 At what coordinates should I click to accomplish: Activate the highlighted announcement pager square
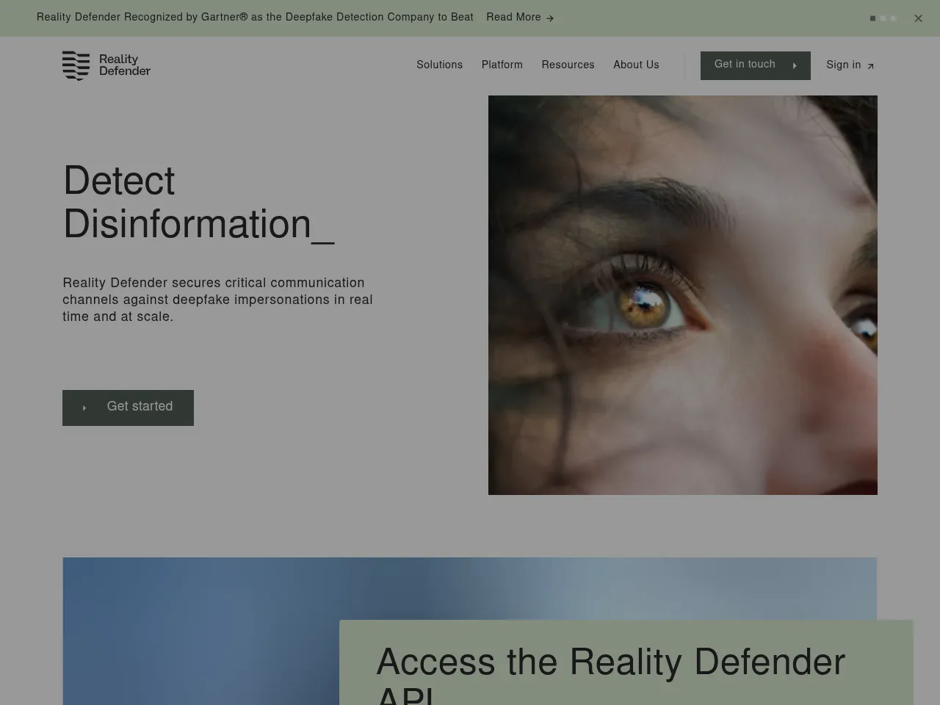873,18
